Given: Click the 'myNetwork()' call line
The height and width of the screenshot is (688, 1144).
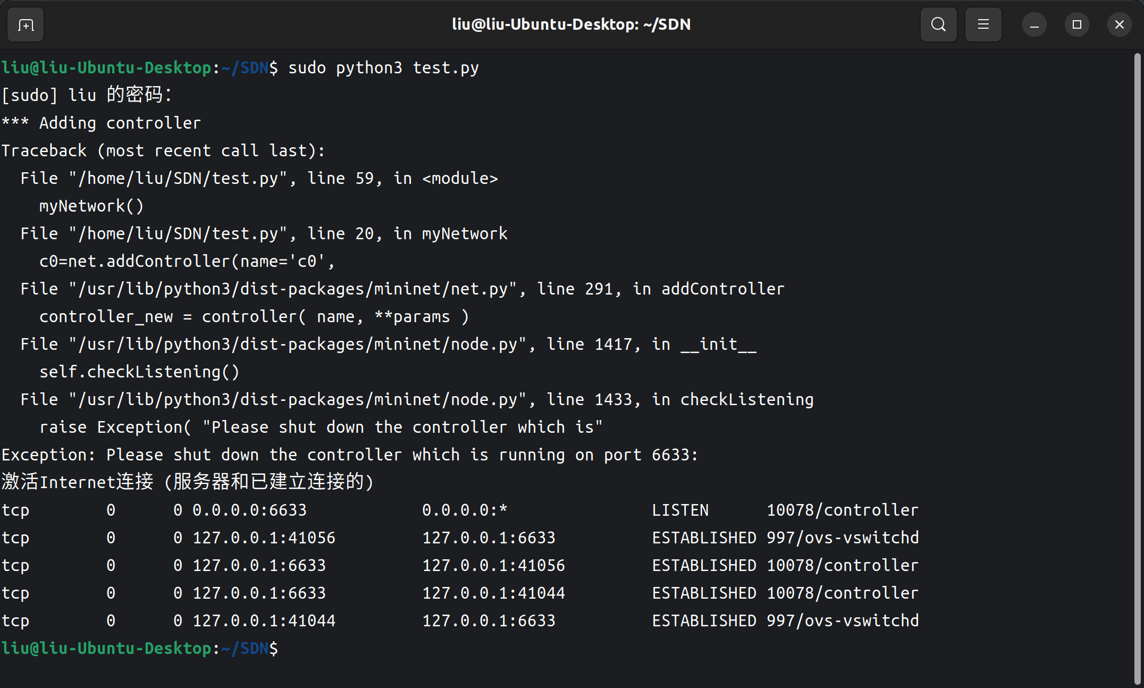Looking at the screenshot, I should coord(91,206).
